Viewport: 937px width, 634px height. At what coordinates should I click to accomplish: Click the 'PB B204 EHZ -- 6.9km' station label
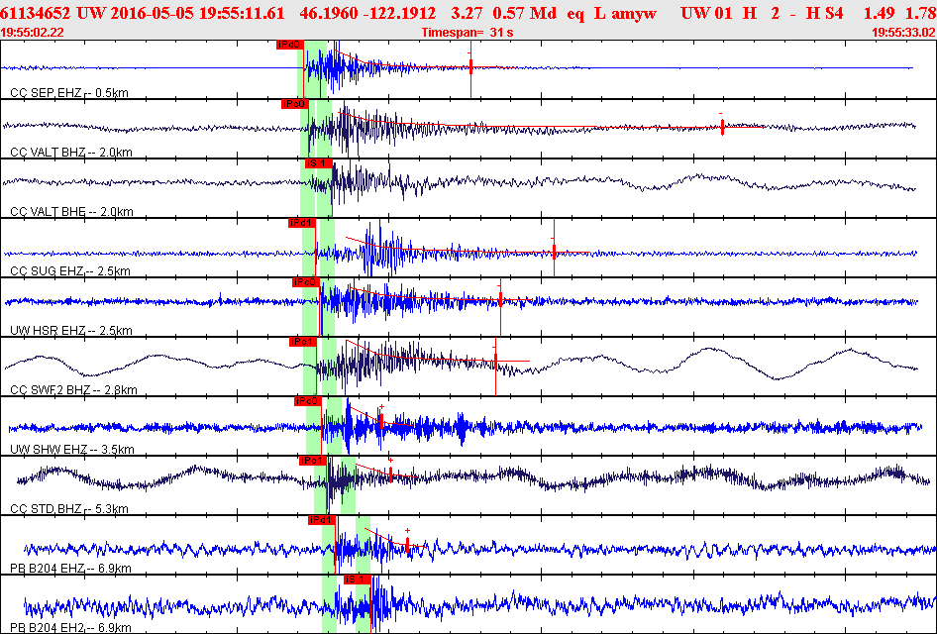[x=71, y=568]
